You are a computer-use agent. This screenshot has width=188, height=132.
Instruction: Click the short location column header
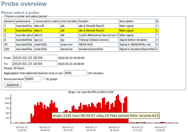click(x=69, y=21)
